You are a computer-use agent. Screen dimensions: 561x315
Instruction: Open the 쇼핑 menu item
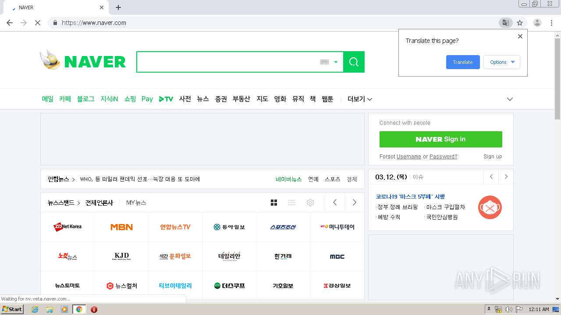click(130, 99)
